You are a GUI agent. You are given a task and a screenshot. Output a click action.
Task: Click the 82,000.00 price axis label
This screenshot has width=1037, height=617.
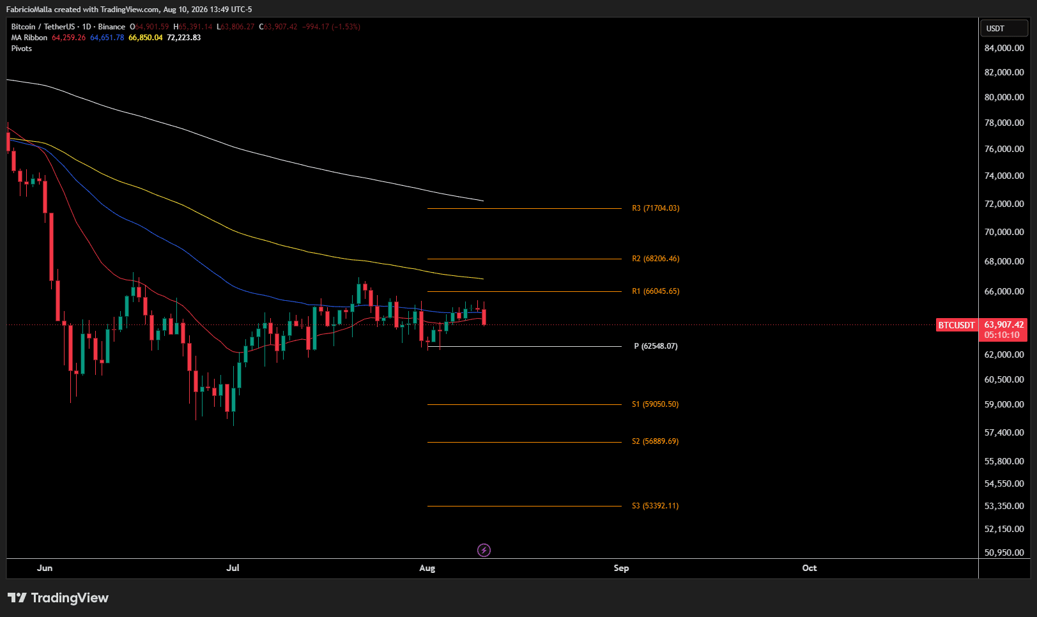(1004, 72)
